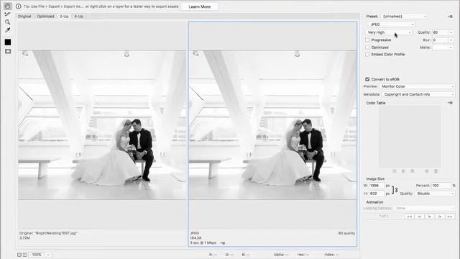
Task: Enable the Embed Color Profile checkbox
Action: pos(367,55)
